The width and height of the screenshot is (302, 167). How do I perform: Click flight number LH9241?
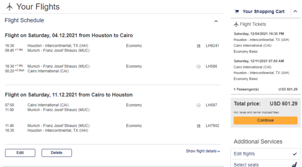212,46
